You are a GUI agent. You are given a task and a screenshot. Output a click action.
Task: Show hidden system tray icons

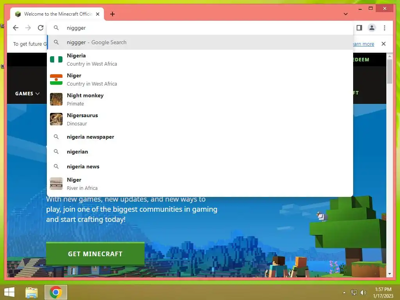tap(345, 293)
